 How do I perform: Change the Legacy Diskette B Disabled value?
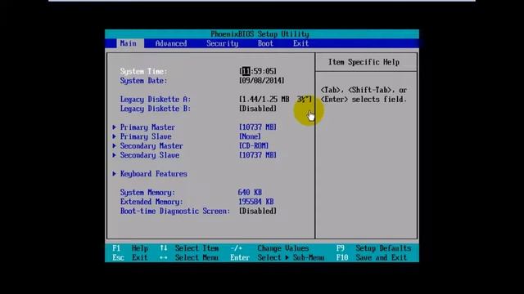(x=258, y=109)
